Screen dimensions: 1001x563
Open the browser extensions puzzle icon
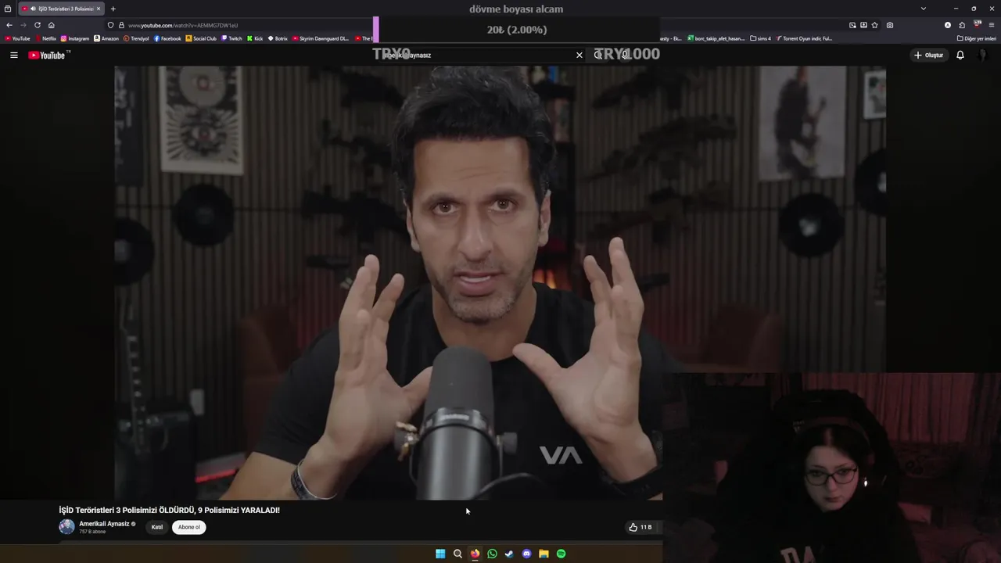(962, 25)
